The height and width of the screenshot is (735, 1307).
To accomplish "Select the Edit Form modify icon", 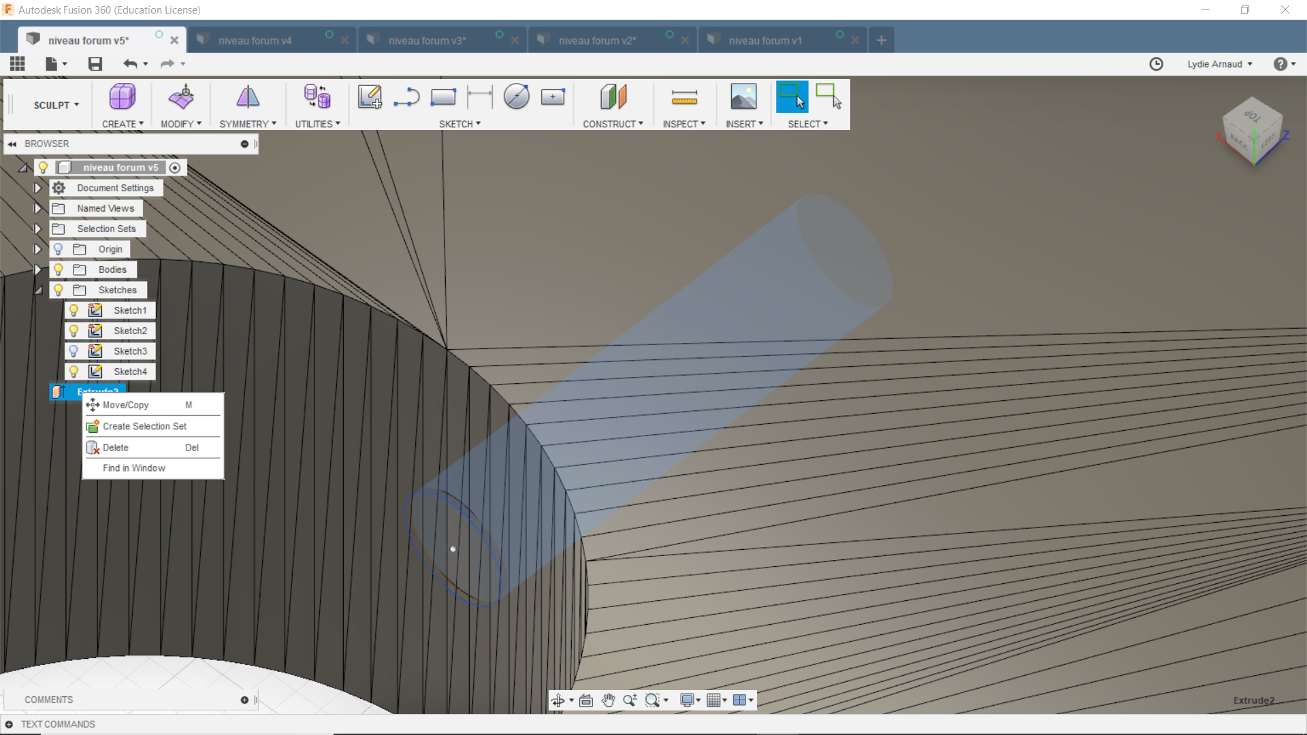I will coord(181,97).
